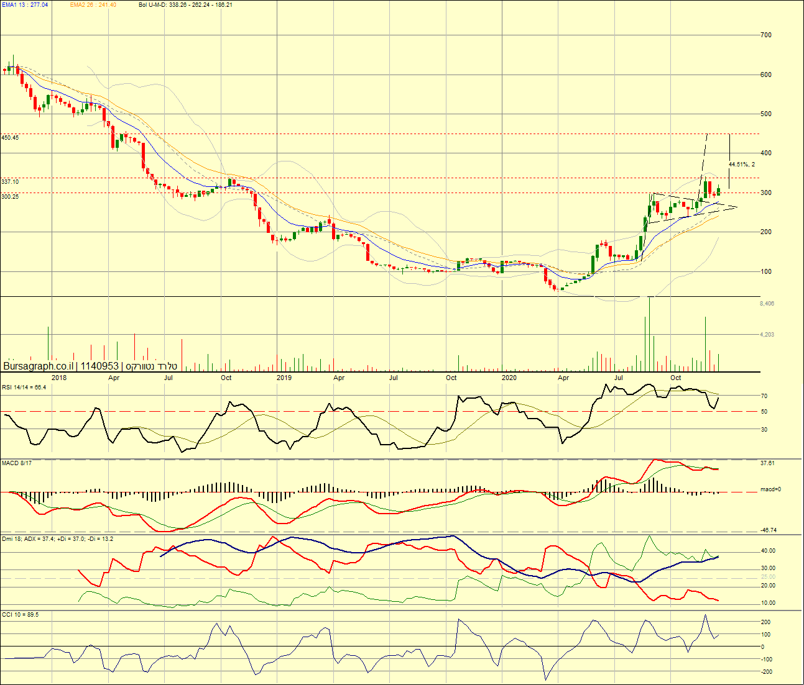Screen dimensions: 804x685
Task: Pick the 30 level on RSI axis
Action: pos(764,429)
